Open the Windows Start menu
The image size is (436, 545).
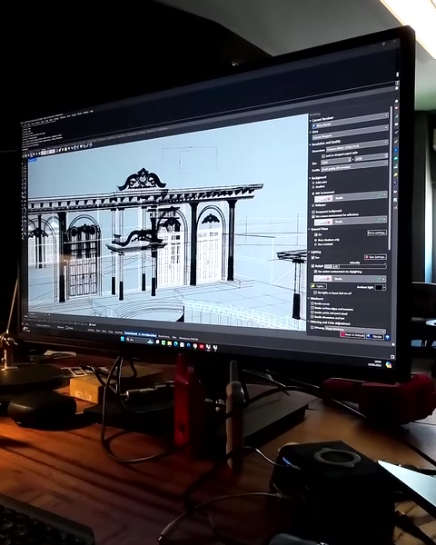tap(123, 339)
